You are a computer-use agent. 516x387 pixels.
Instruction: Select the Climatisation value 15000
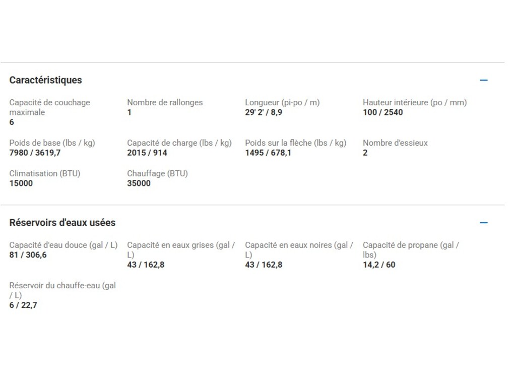point(21,183)
